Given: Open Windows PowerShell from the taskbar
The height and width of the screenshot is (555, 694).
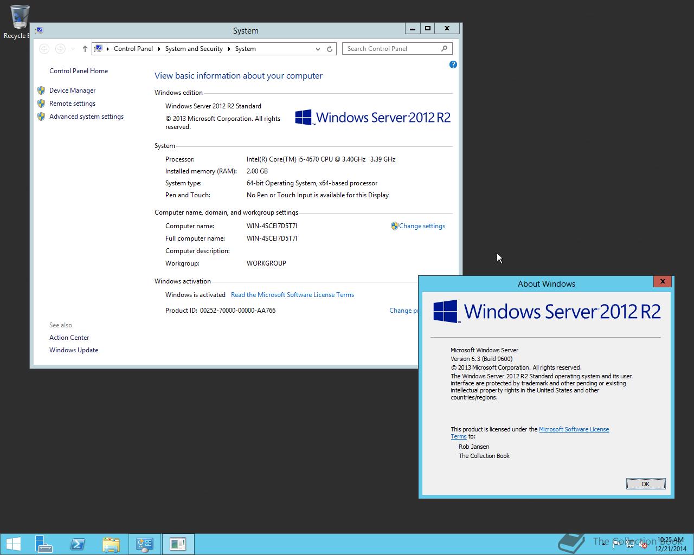Looking at the screenshot, I should 77,544.
